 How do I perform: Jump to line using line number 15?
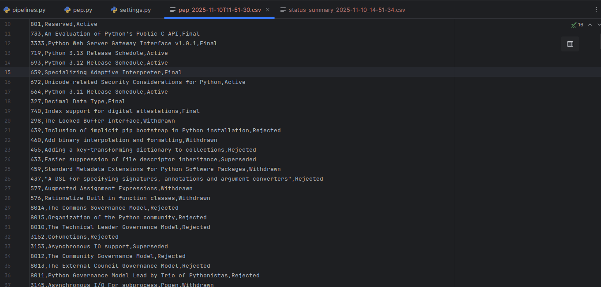coord(7,72)
